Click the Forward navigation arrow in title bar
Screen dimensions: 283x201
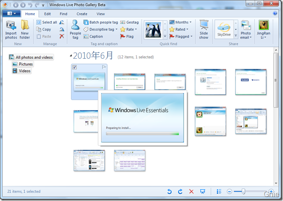(23, 5)
